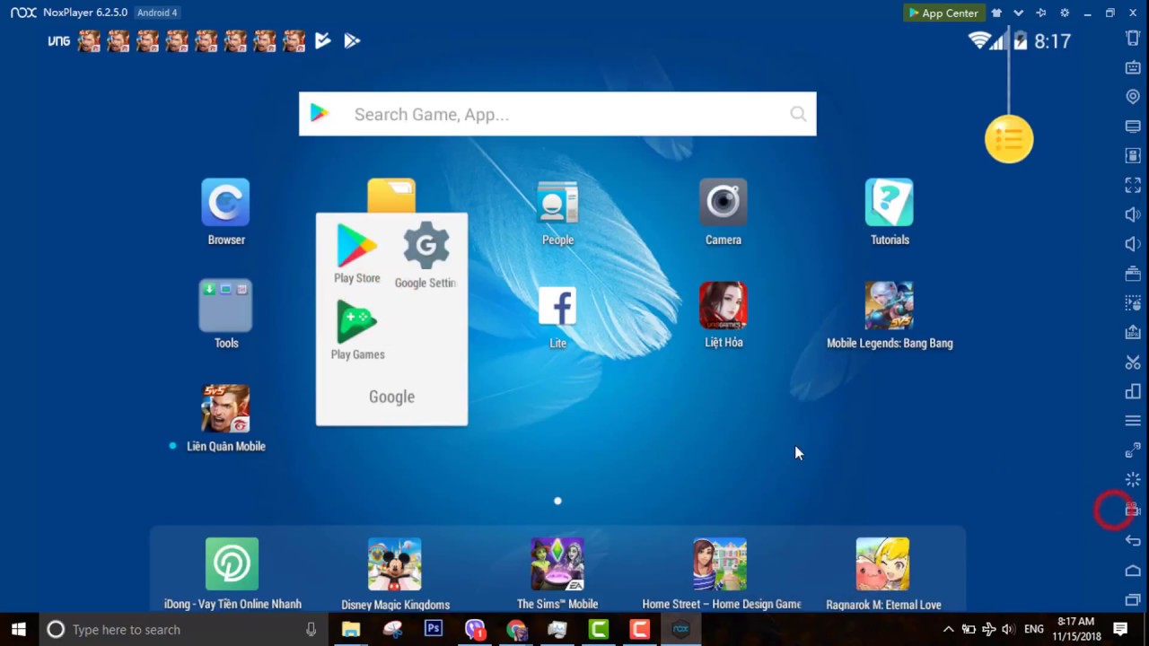
Task: Click the Nox theme shirt icon
Action: click(996, 13)
